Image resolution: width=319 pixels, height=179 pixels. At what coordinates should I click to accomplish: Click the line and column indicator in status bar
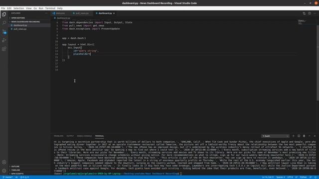[268, 177]
